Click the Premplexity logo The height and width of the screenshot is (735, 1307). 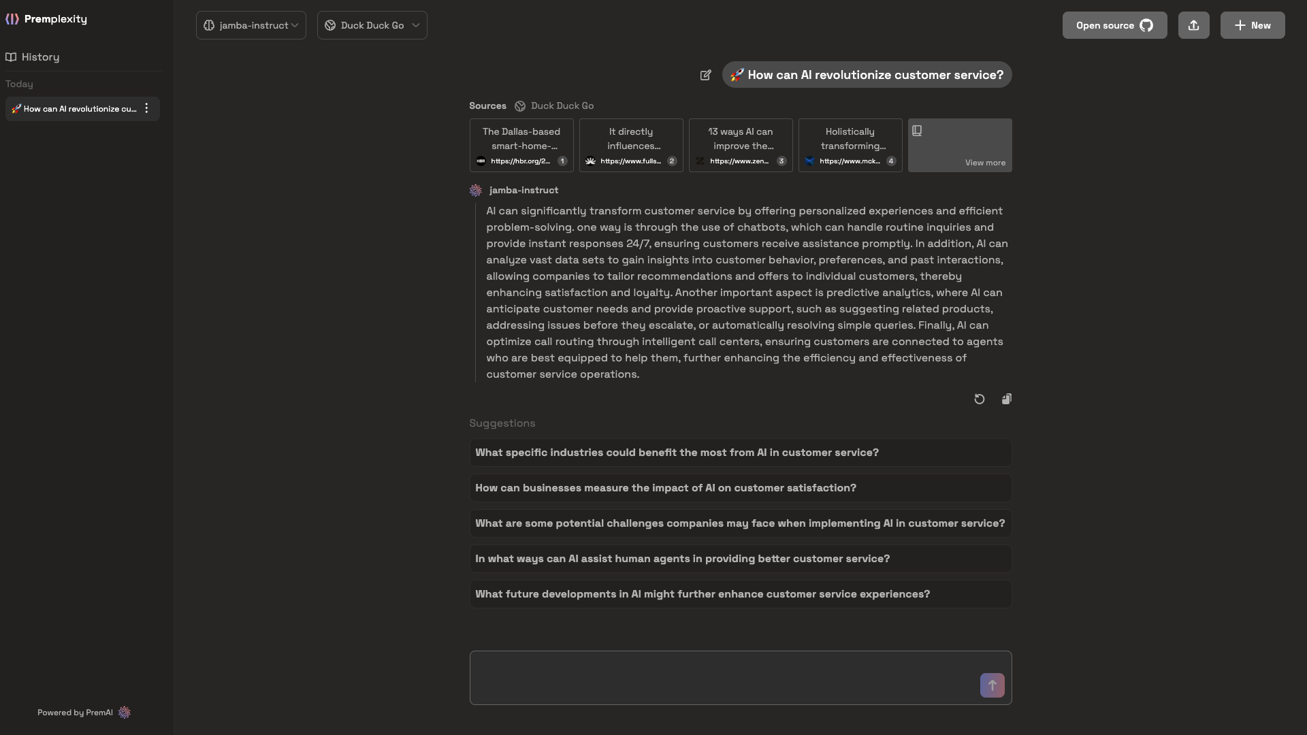47,19
